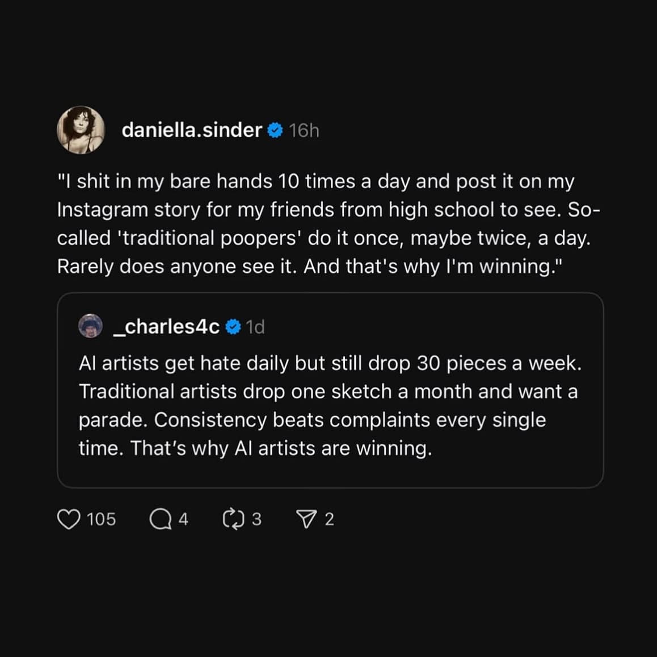Open _charles4c's username link

point(167,326)
